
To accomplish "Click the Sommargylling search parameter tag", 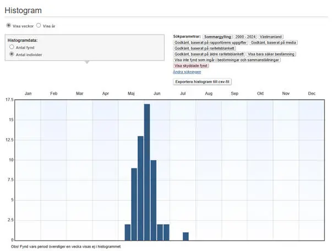I will coord(217,36).
